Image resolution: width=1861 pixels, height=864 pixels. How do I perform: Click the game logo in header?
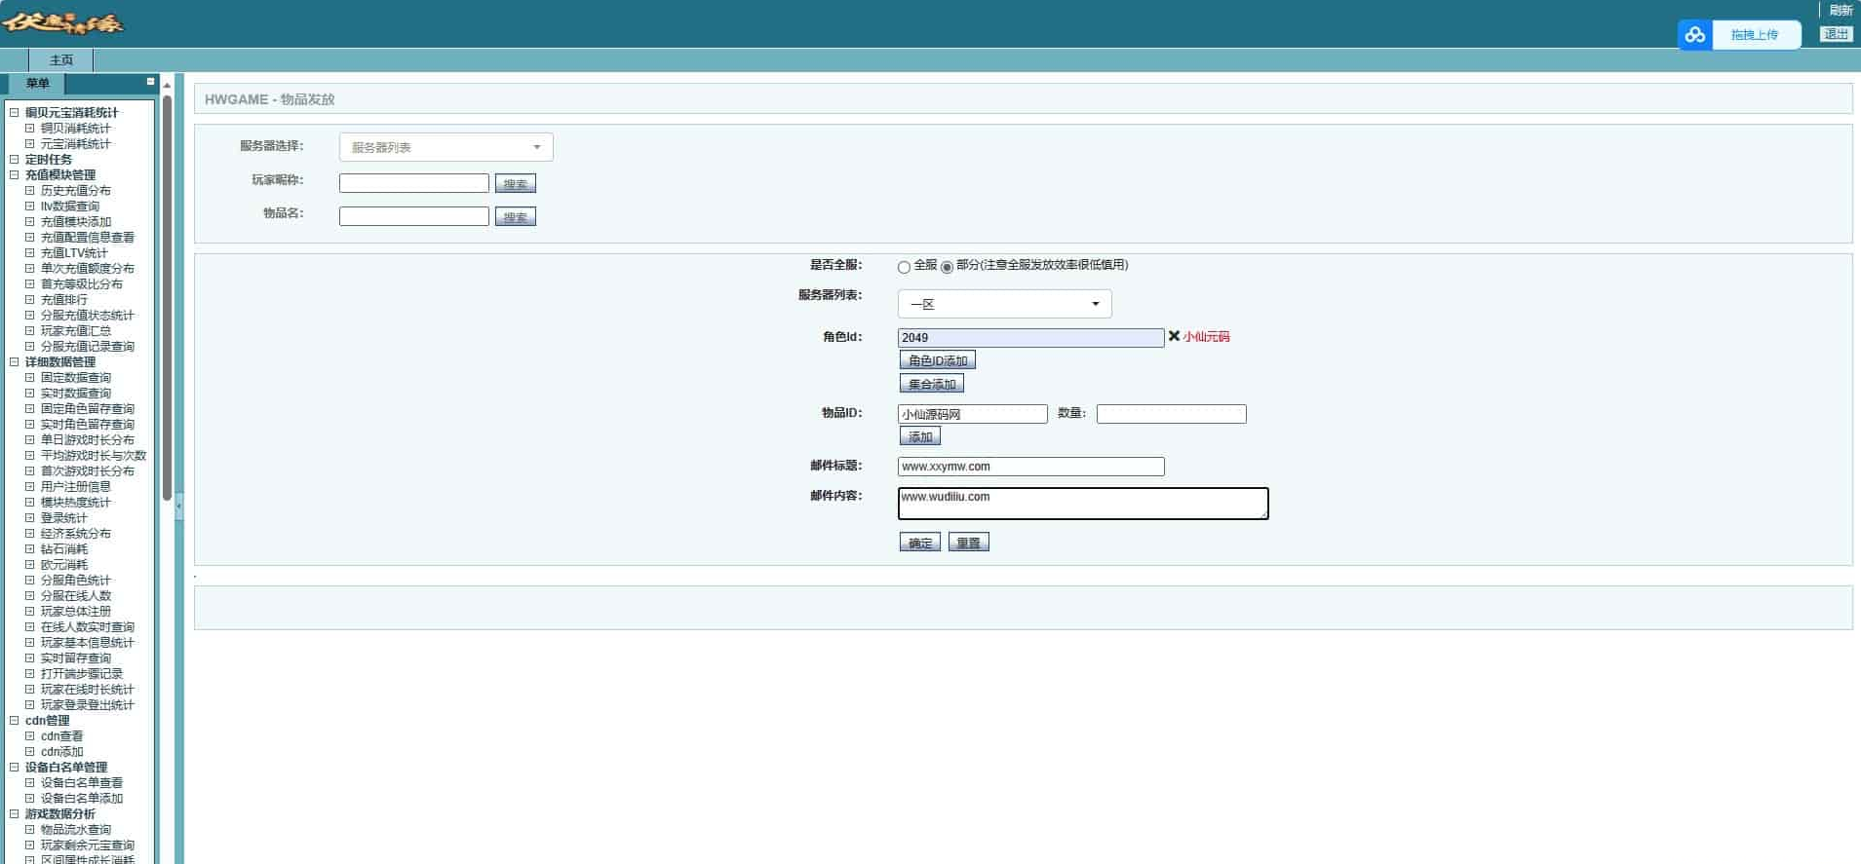click(x=62, y=23)
